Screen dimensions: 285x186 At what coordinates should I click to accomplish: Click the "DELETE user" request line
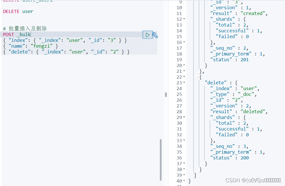(18, 12)
